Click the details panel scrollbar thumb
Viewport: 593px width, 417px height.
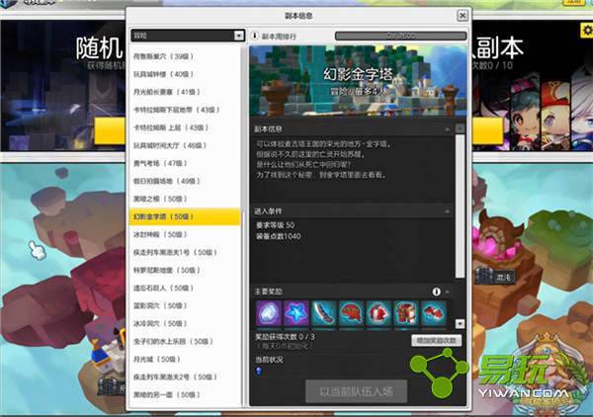(x=460, y=207)
